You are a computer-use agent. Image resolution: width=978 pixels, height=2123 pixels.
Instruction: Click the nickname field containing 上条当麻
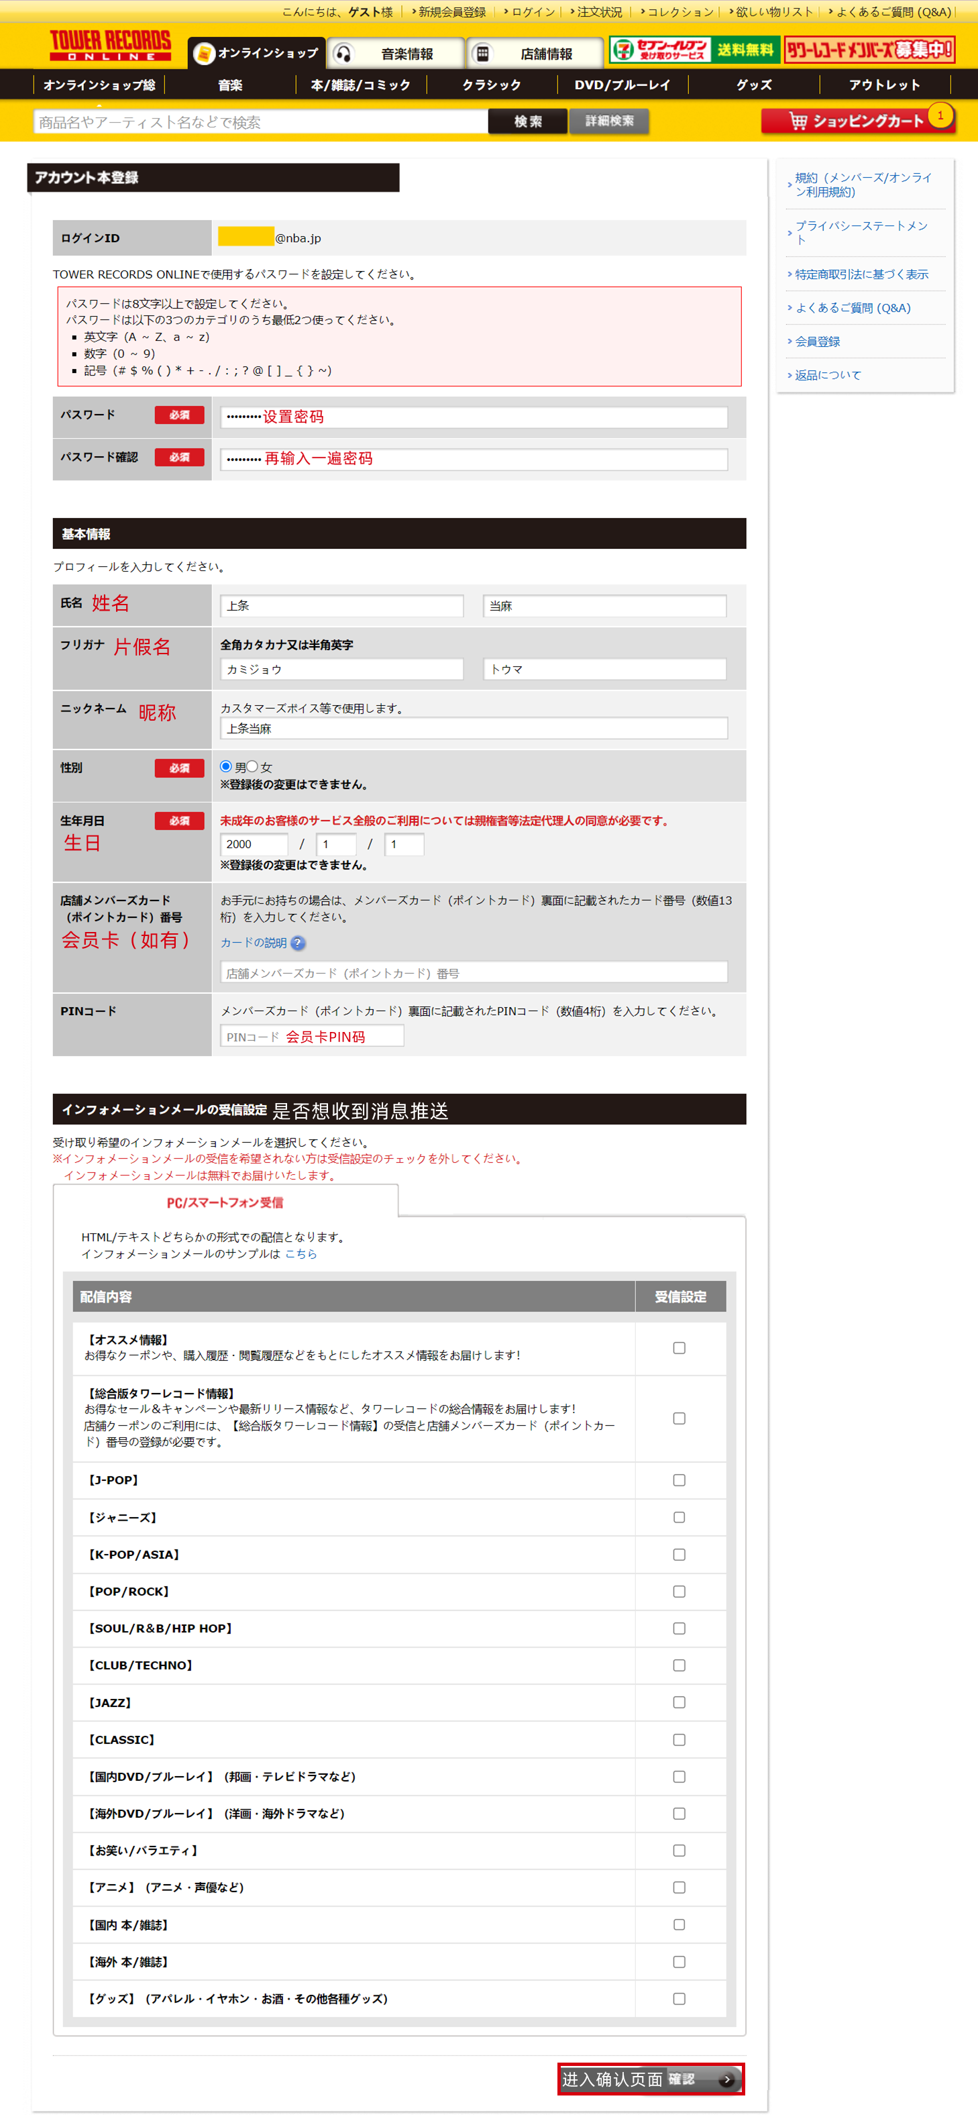click(x=474, y=729)
